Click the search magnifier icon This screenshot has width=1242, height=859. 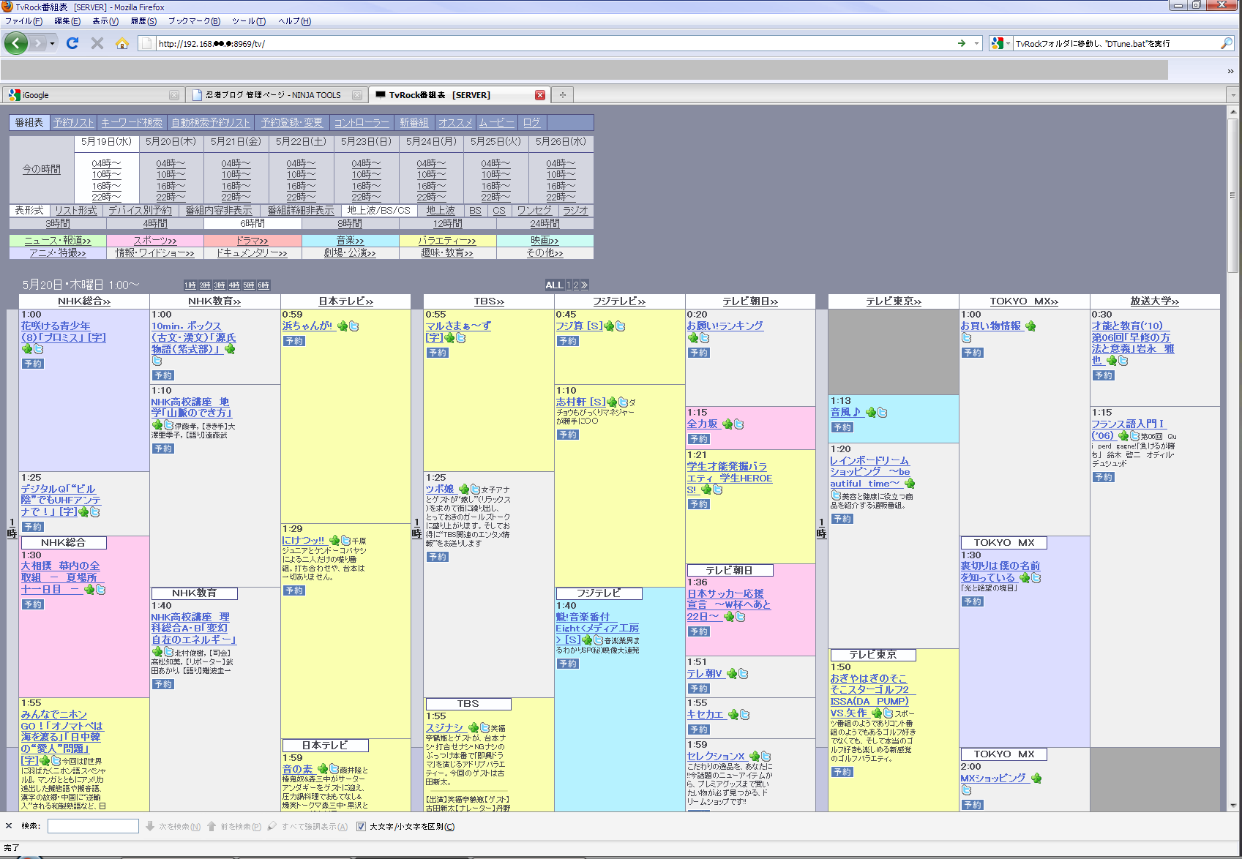click(1226, 43)
